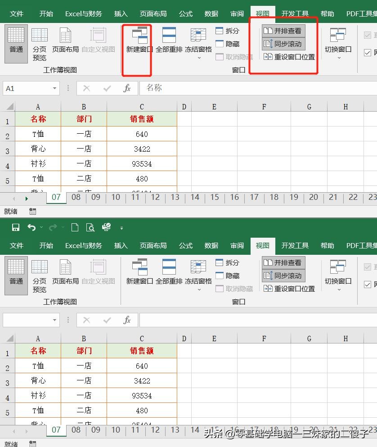The height and width of the screenshot is (447, 377).
Task: Open Switch Windows dropdown in top window
Action: tap(338, 43)
